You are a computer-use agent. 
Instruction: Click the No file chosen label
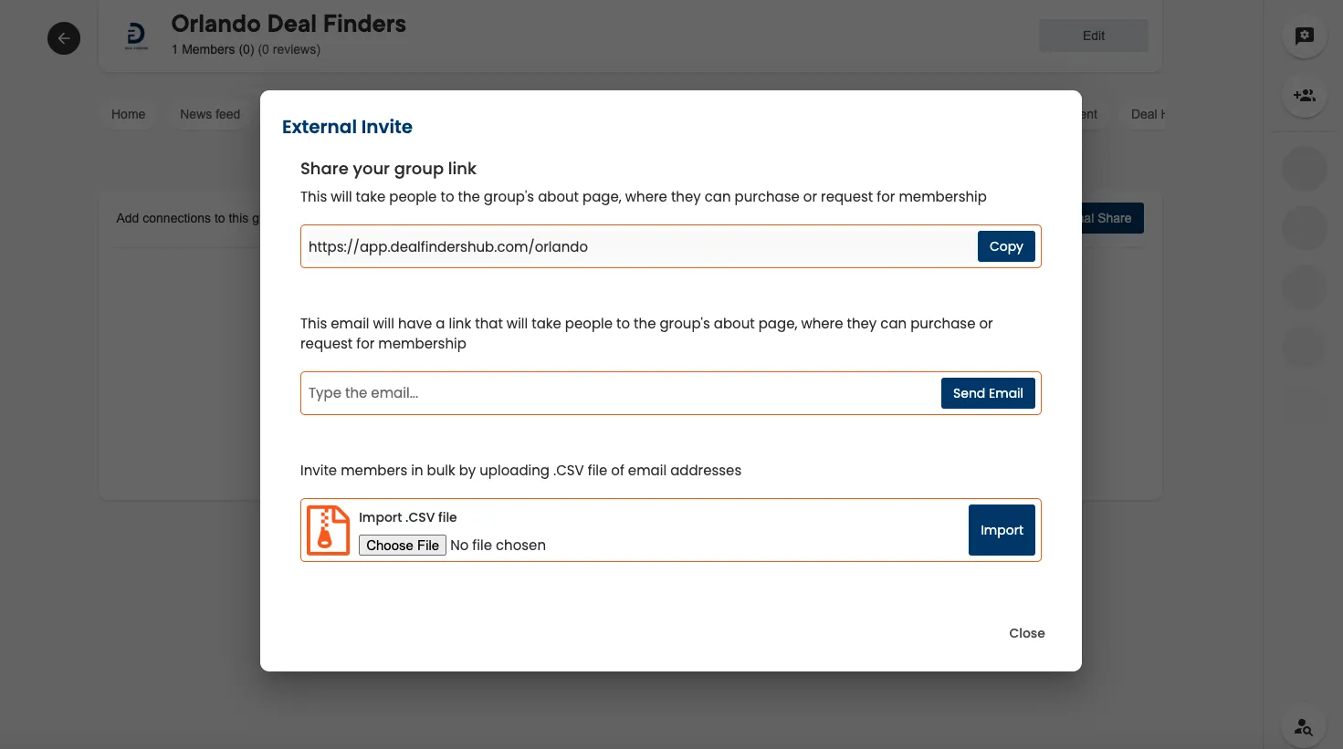pyautogui.click(x=498, y=546)
